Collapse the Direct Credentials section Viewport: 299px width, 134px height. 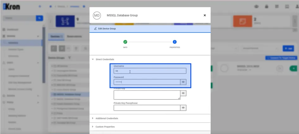(x=93, y=59)
